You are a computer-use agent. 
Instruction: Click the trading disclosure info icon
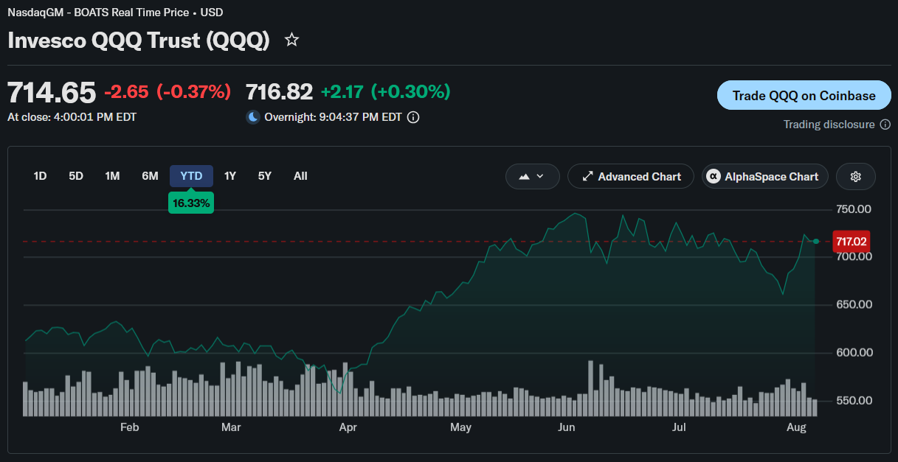click(x=885, y=125)
